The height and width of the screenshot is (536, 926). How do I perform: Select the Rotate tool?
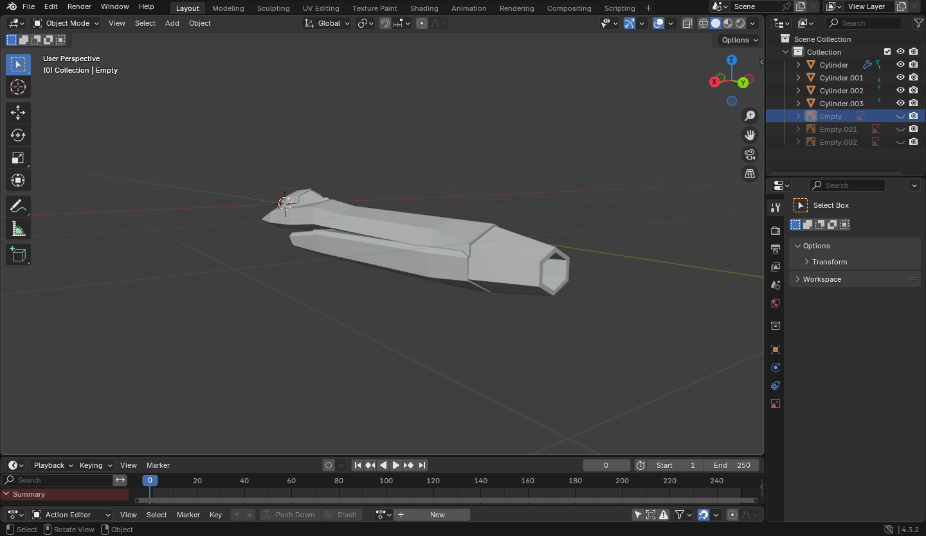(x=18, y=135)
